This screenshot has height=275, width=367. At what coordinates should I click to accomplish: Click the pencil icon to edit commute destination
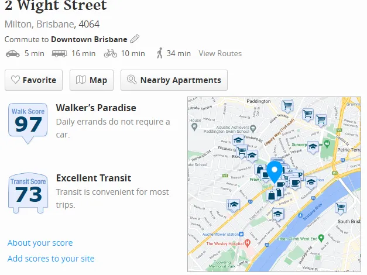tap(135, 39)
